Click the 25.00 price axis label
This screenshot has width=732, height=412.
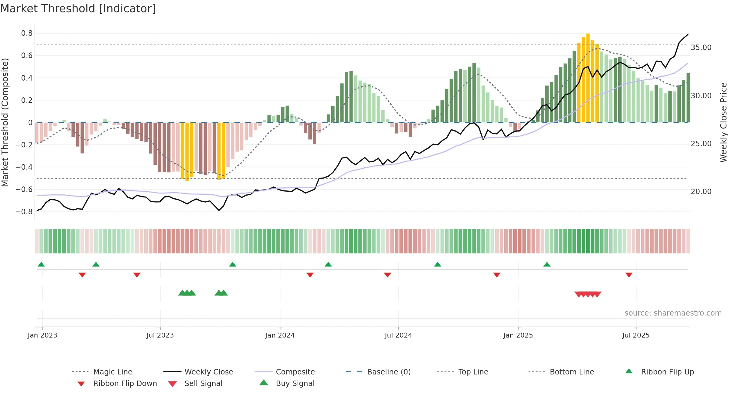coord(701,143)
